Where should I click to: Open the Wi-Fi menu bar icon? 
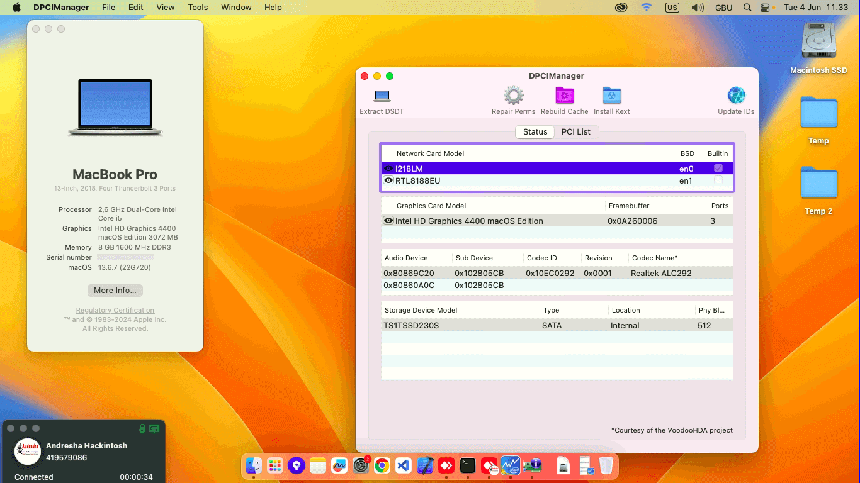pos(647,8)
